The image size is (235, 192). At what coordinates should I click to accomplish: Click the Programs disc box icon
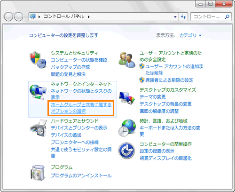tap(38, 172)
